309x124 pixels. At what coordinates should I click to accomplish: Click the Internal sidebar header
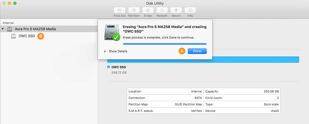point(8,23)
